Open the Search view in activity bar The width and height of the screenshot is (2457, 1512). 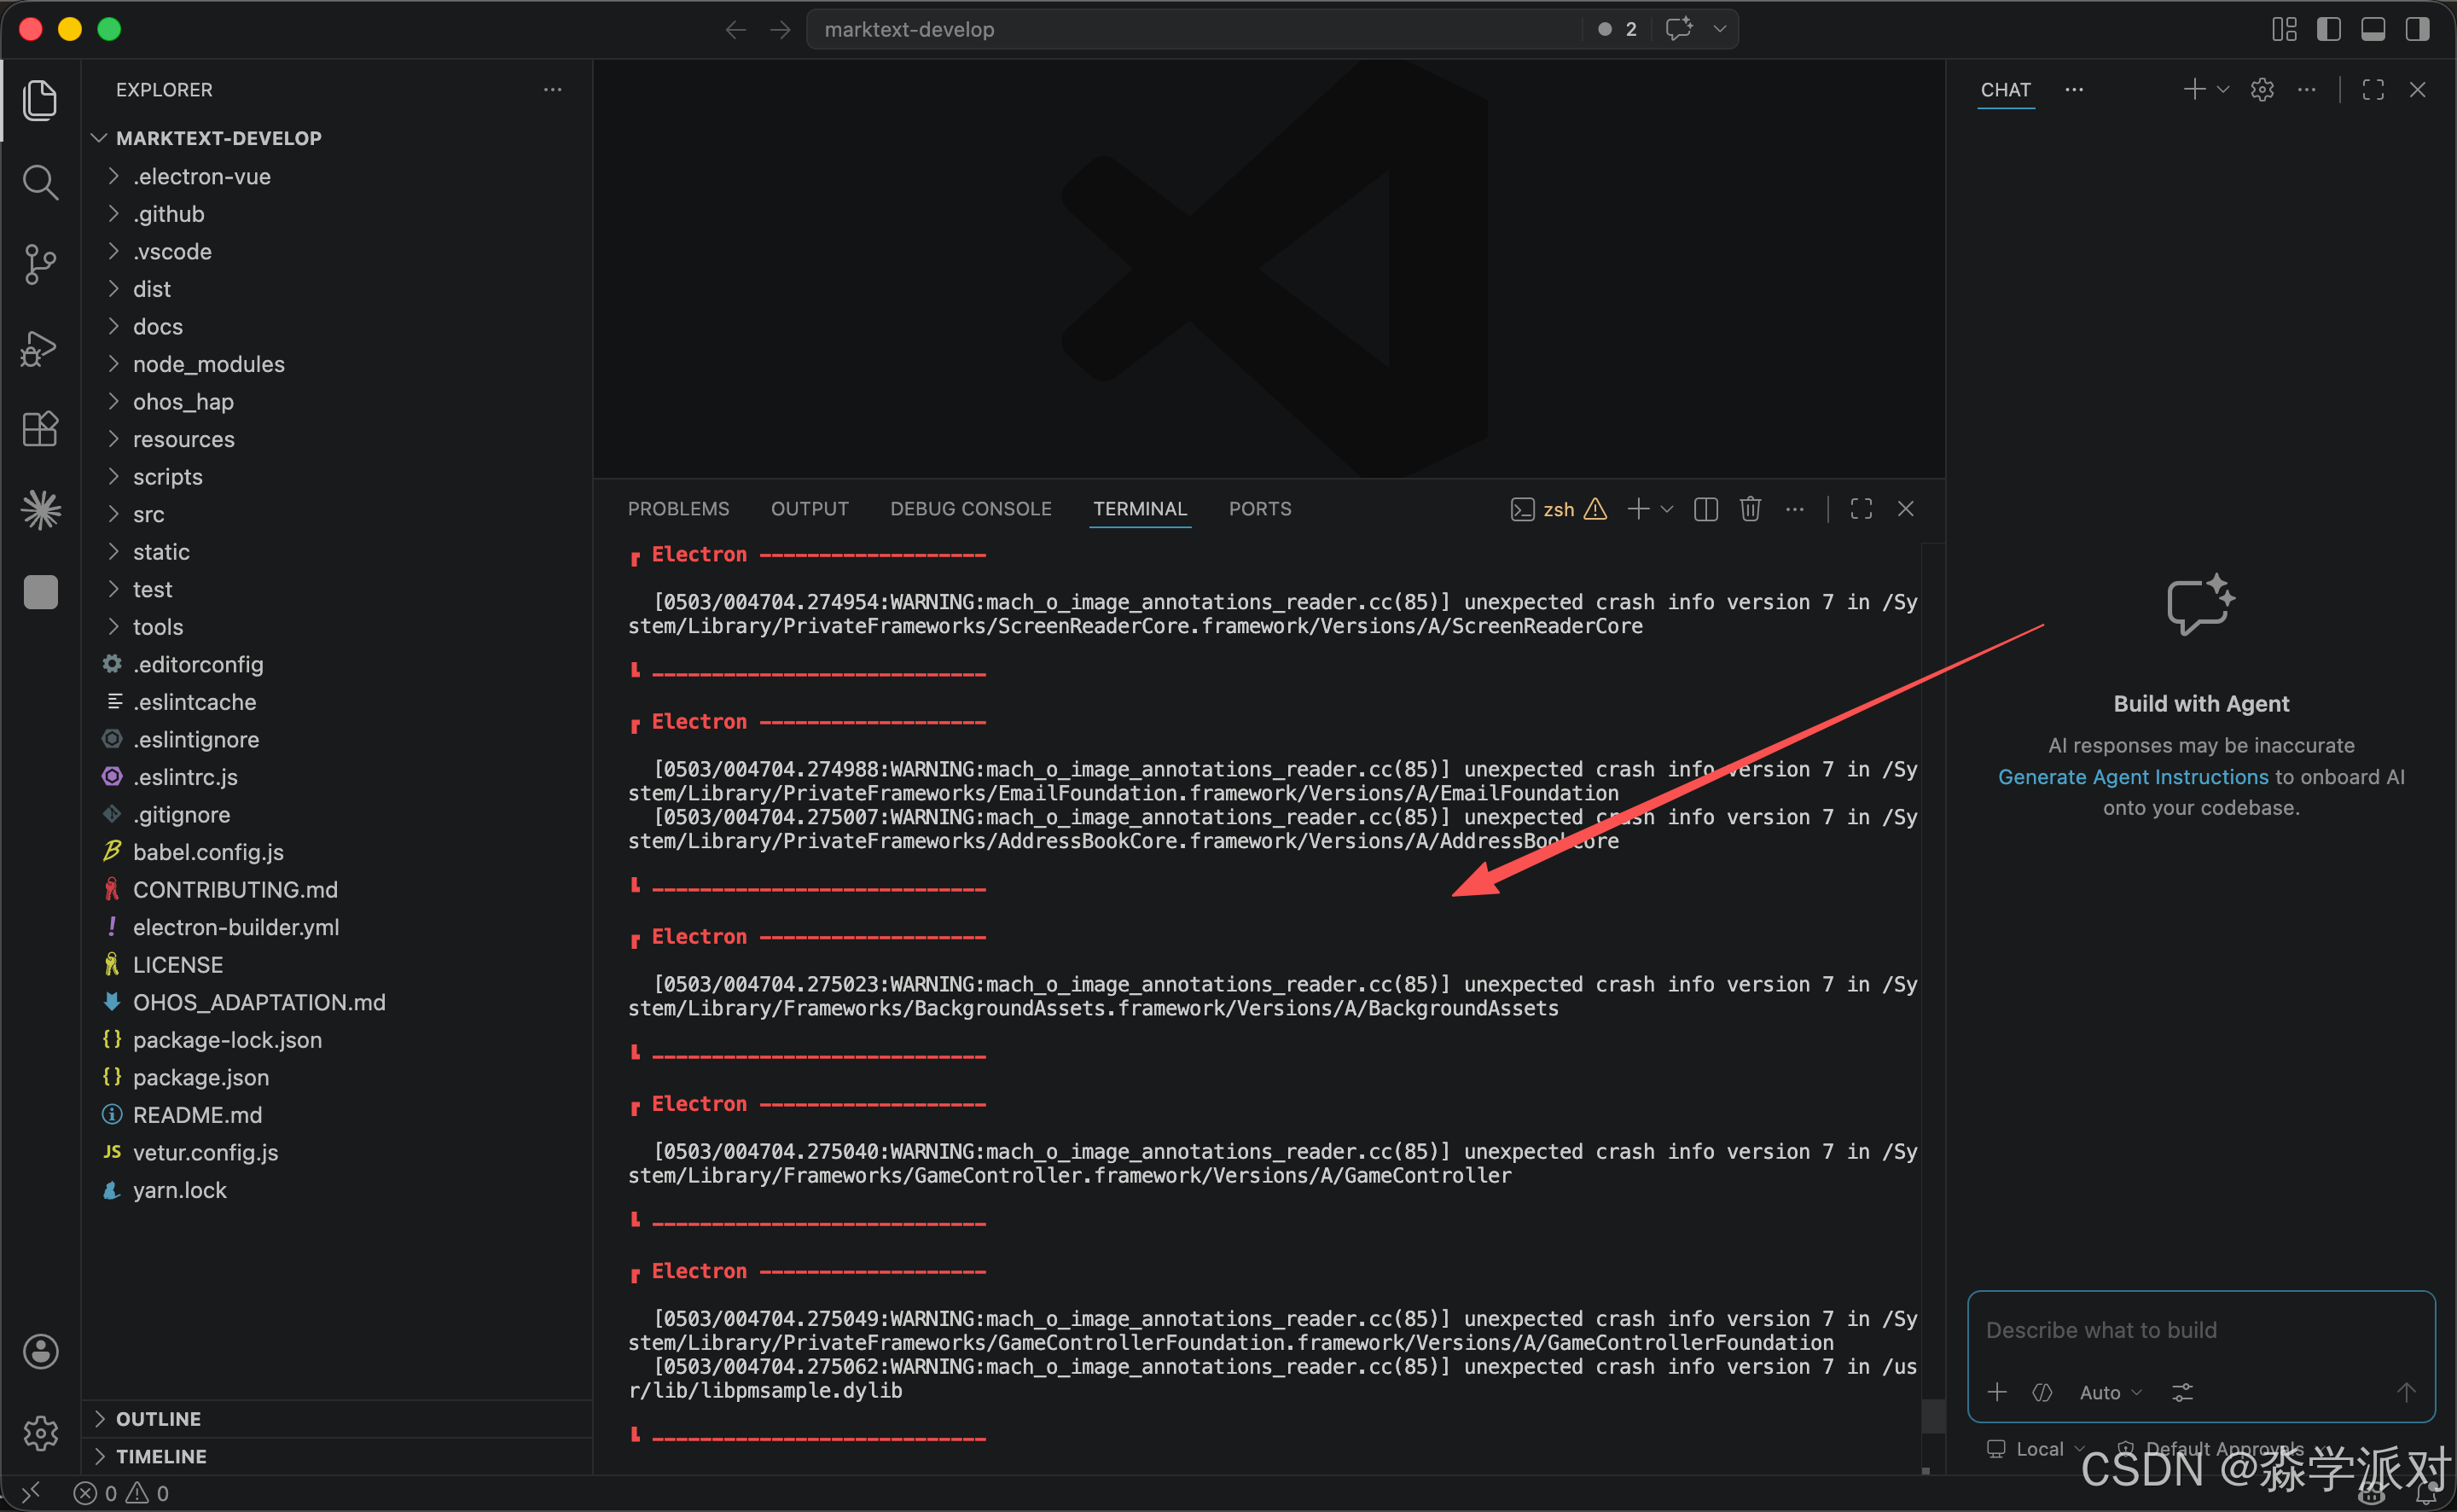coord(40,182)
